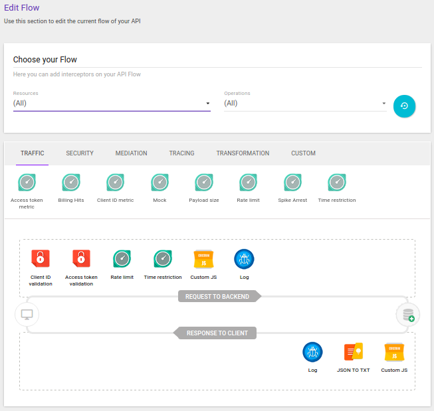Viewport: 434px width, 411px height.
Task: Click the backend database node icon
Action: click(407, 315)
